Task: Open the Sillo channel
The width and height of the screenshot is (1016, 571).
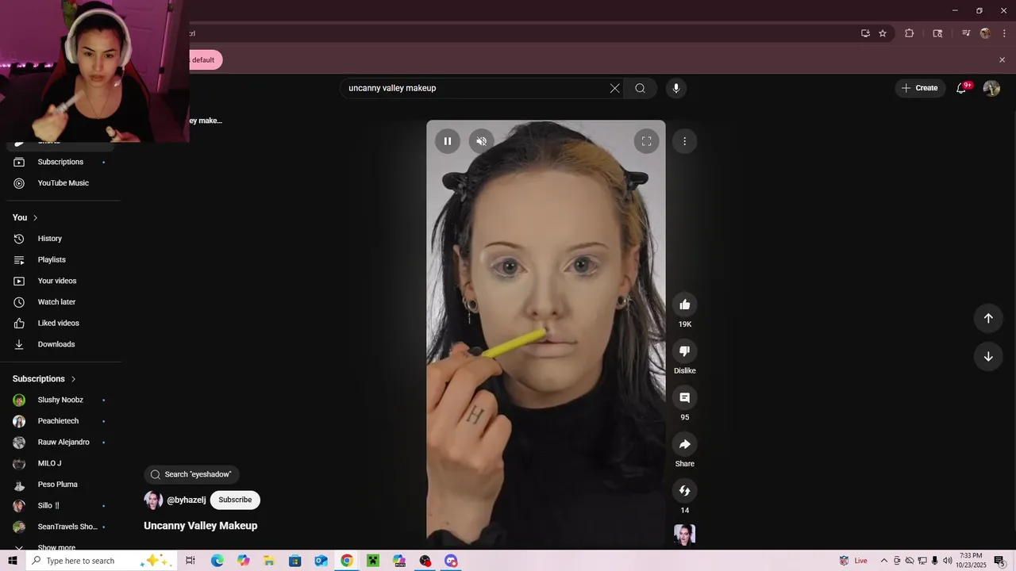Action: point(60,506)
